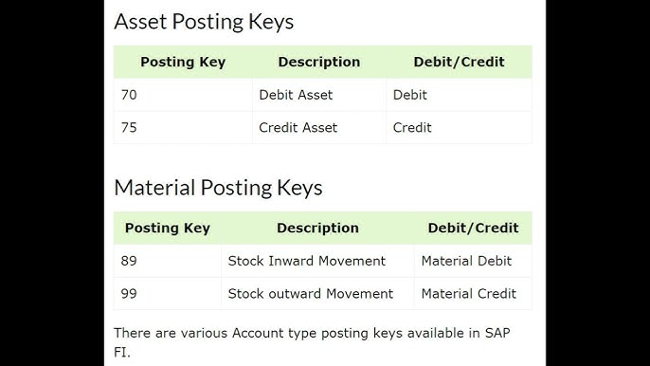Click the Asset Posting Keys heading

[204, 22]
